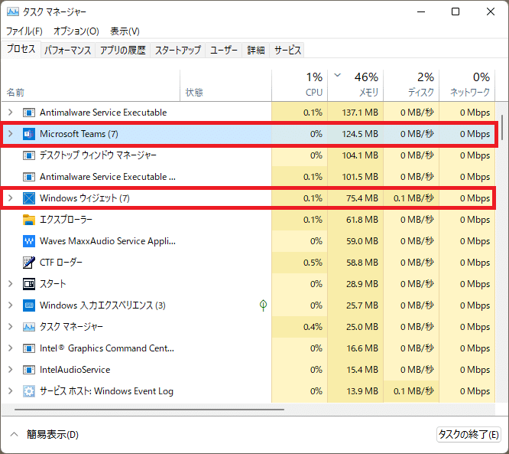Select the CTF ローダー process name
The height and width of the screenshot is (454, 509).
pyautogui.click(x=61, y=263)
